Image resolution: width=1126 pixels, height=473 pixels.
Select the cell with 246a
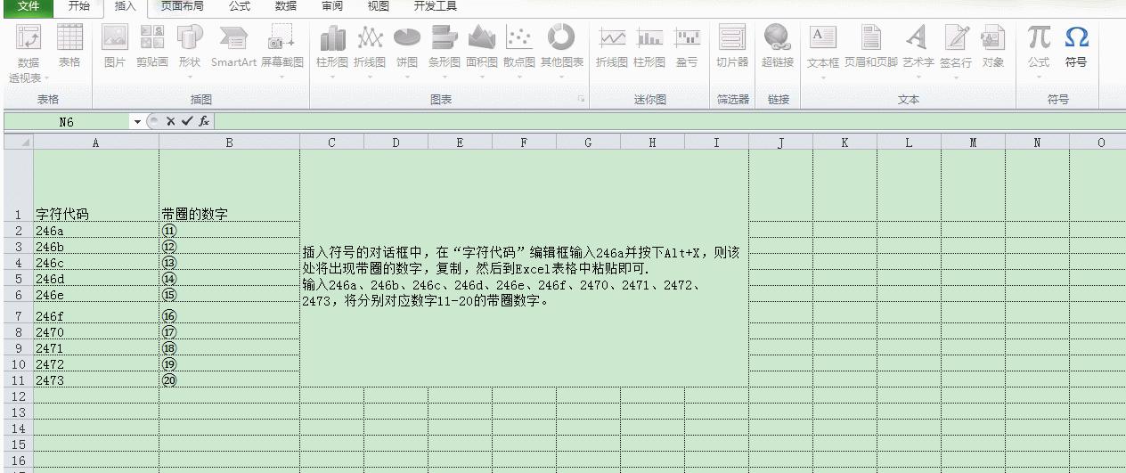[96, 230]
